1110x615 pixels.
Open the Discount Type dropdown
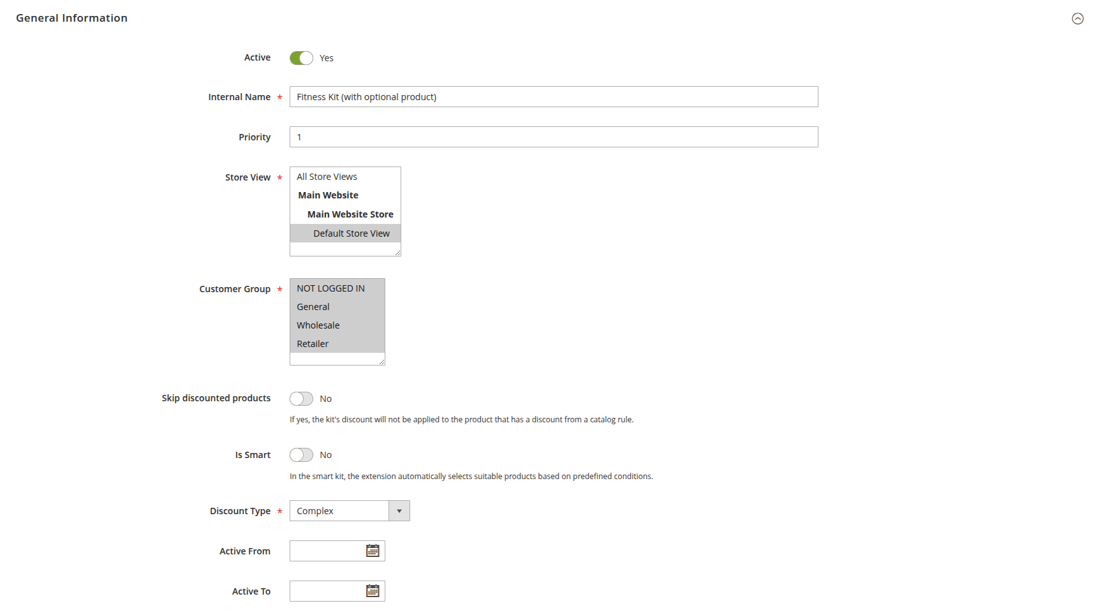tap(349, 511)
